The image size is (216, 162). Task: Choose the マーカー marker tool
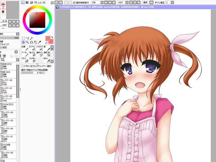pos(25,54)
